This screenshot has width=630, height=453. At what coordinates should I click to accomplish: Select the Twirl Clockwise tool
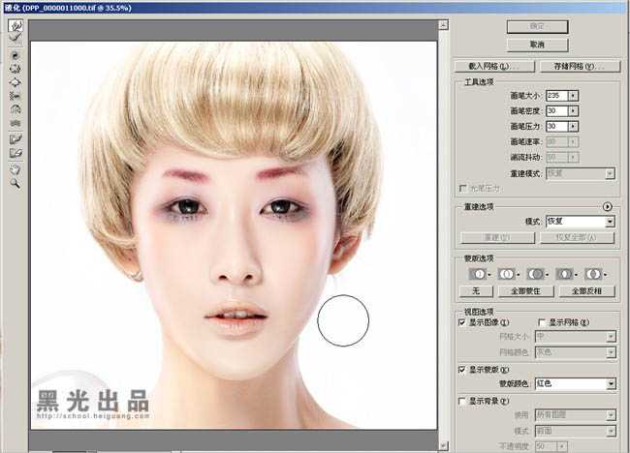(x=16, y=55)
